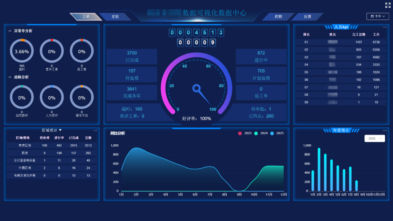Screen dimensions: 393x221
Task: Open the 2025 year dropdown in 年度统计
Action: pyautogui.click(x=374, y=138)
